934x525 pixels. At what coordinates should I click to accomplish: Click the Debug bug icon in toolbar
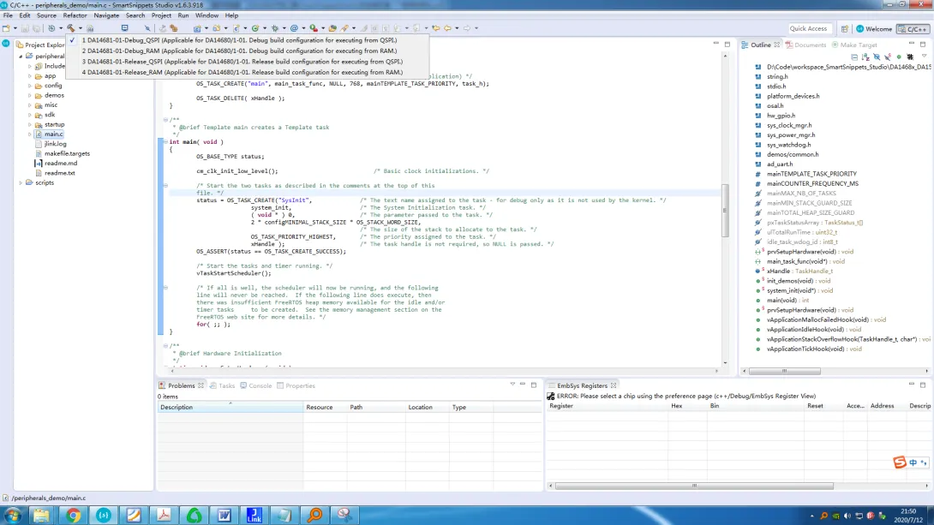tap(274, 28)
